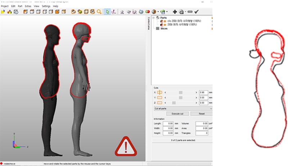This screenshot has width=288, height=166.
Task: Toggle the Z axis cut plane icon
Action: pos(160,103)
